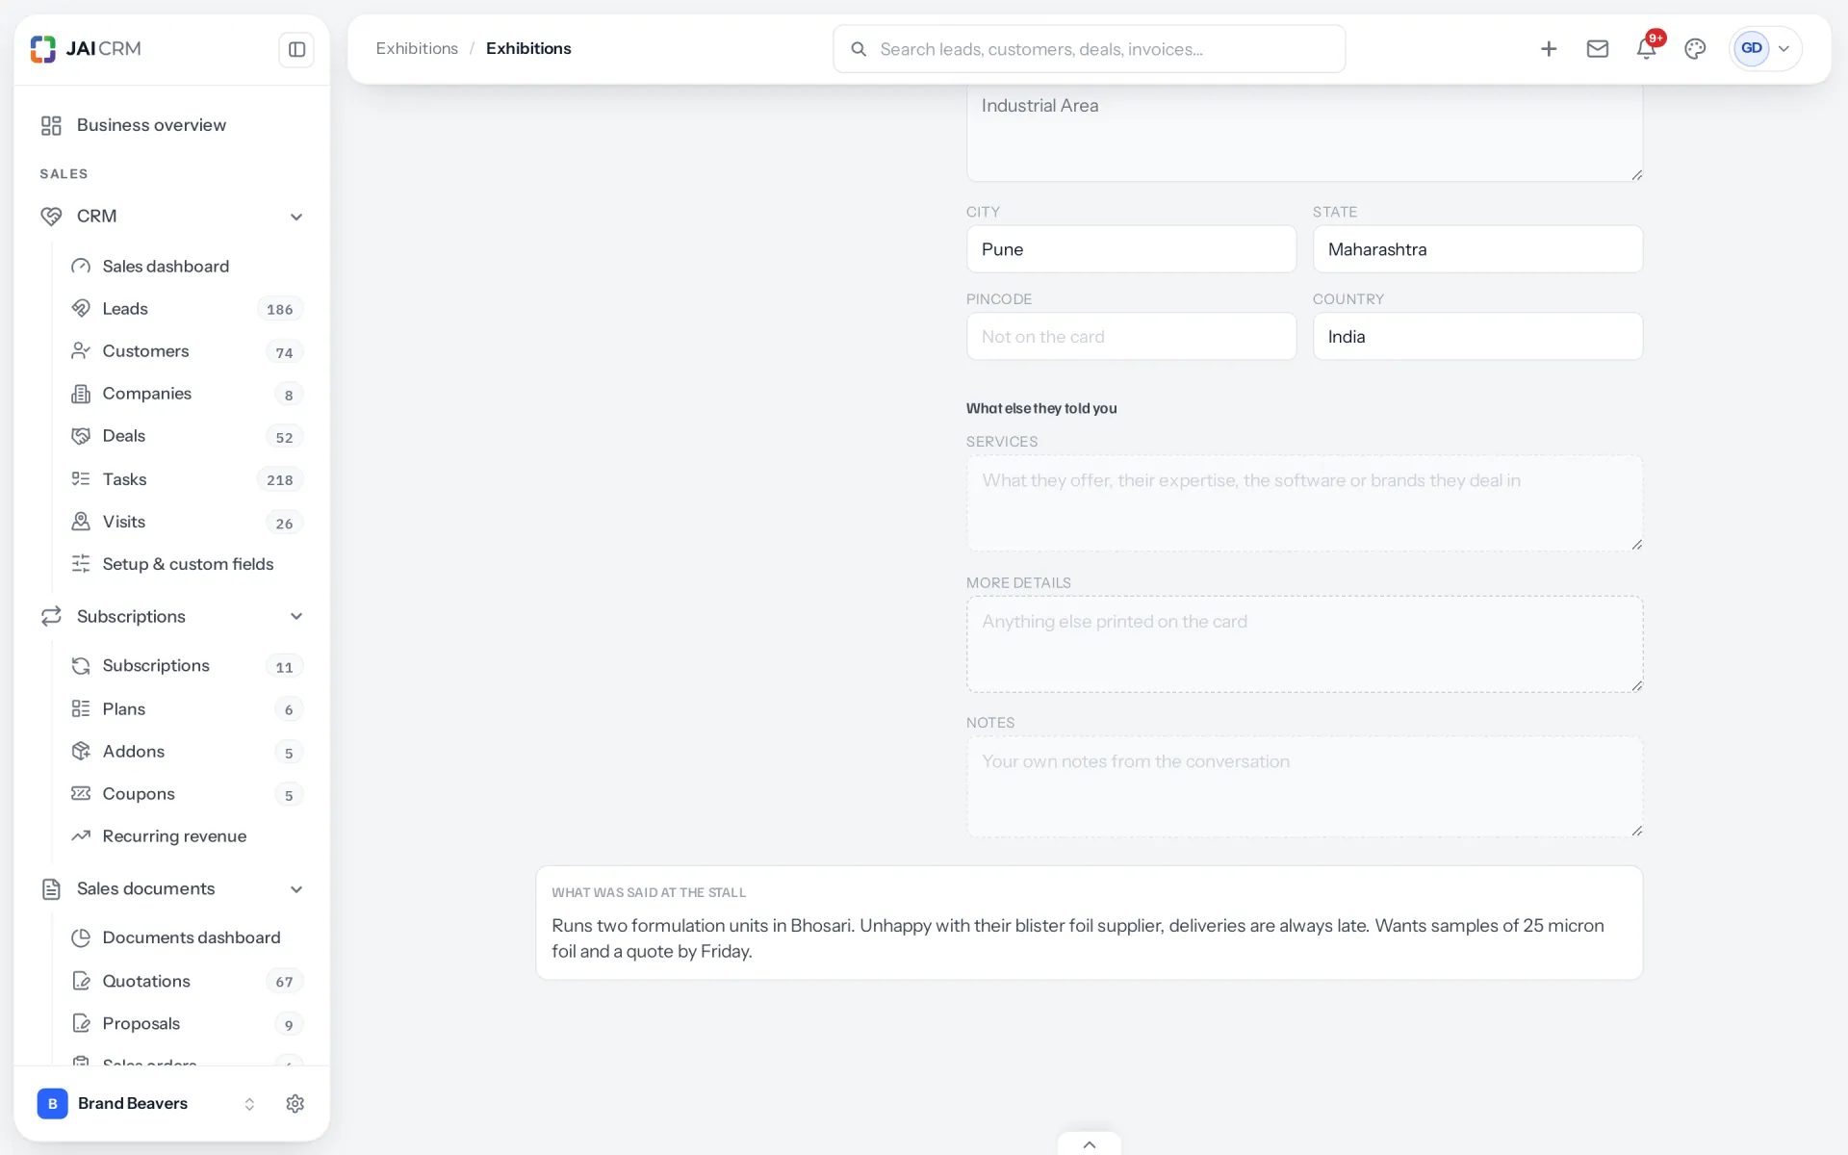This screenshot has width=1848, height=1155.
Task: Open Plans in the sidebar
Action: [x=186, y=709]
